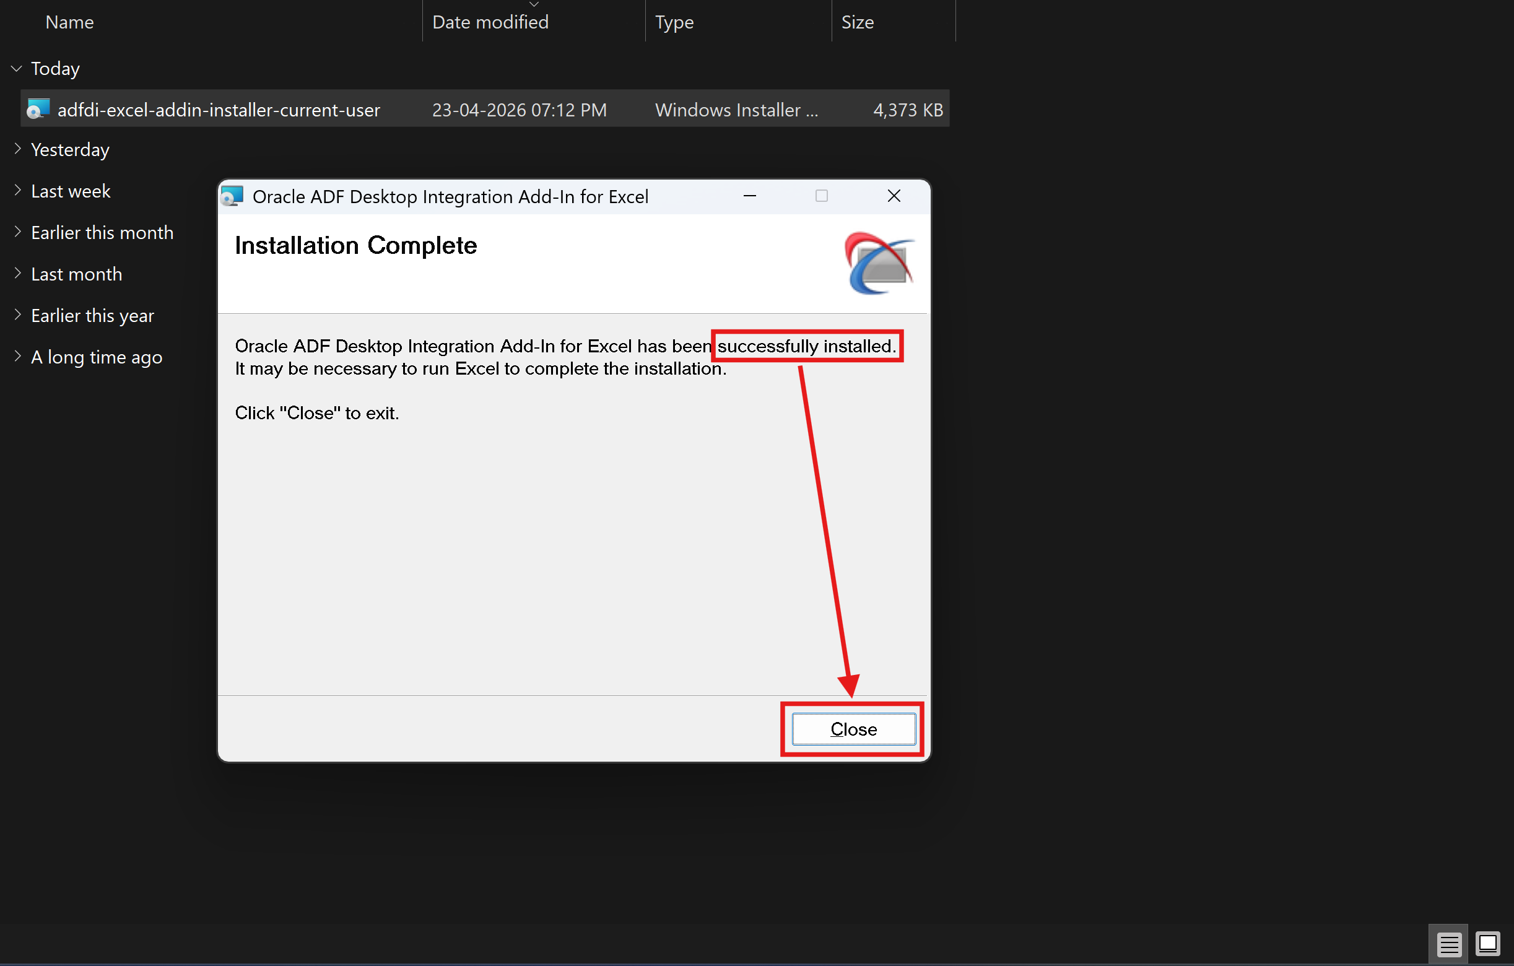Click the Oracle ADF logo image
Viewport: 1514px width, 966px height.
(x=879, y=263)
